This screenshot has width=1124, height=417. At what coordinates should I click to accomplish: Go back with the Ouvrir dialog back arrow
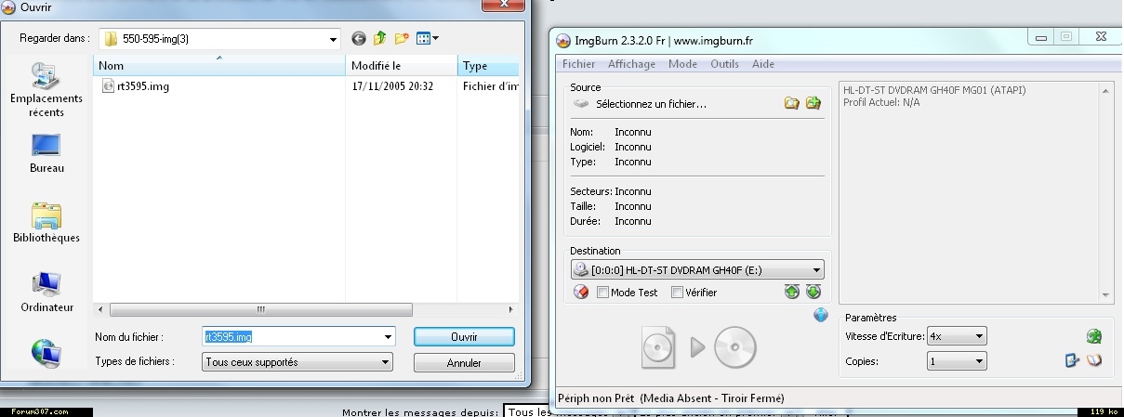click(x=359, y=39)
